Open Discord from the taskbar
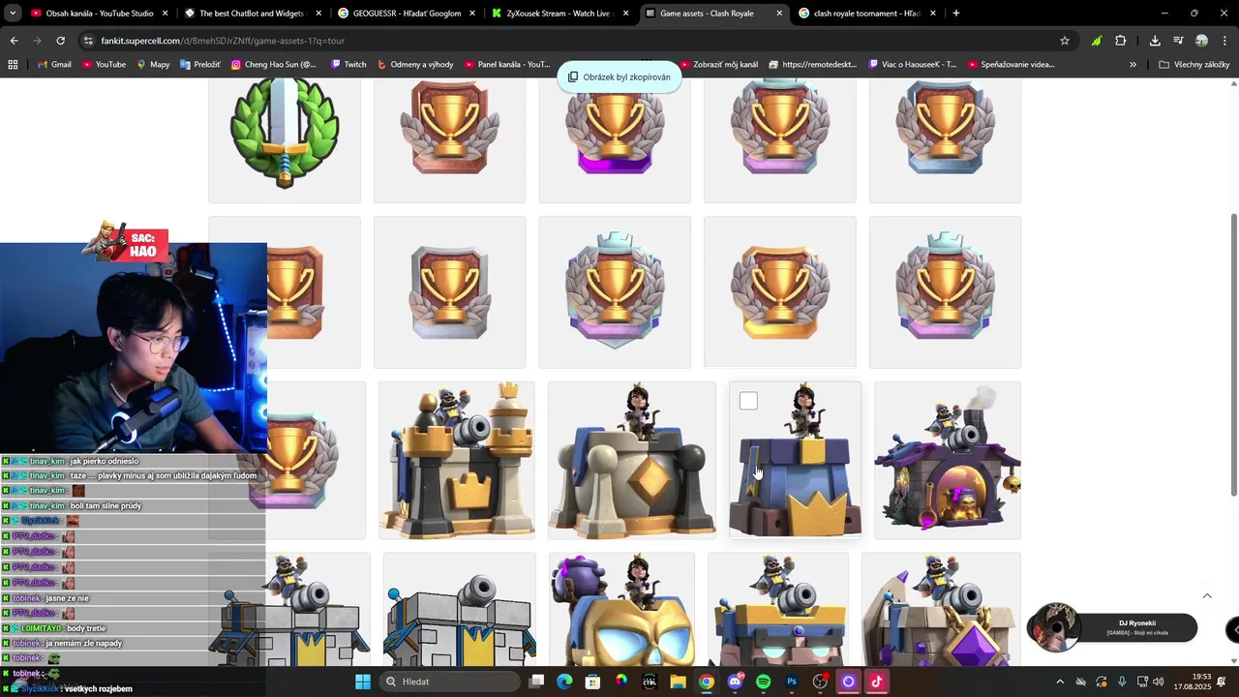The image size is (1239, 697). (735, 682)
